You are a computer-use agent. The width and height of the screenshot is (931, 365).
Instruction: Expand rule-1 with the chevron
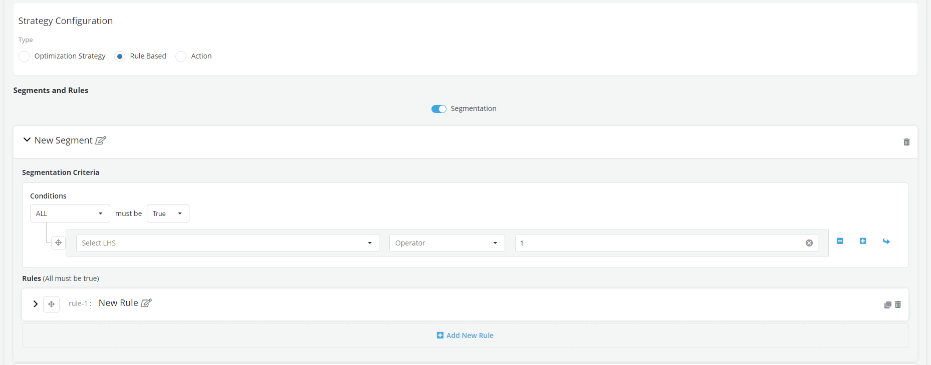(x=35, y=304)
